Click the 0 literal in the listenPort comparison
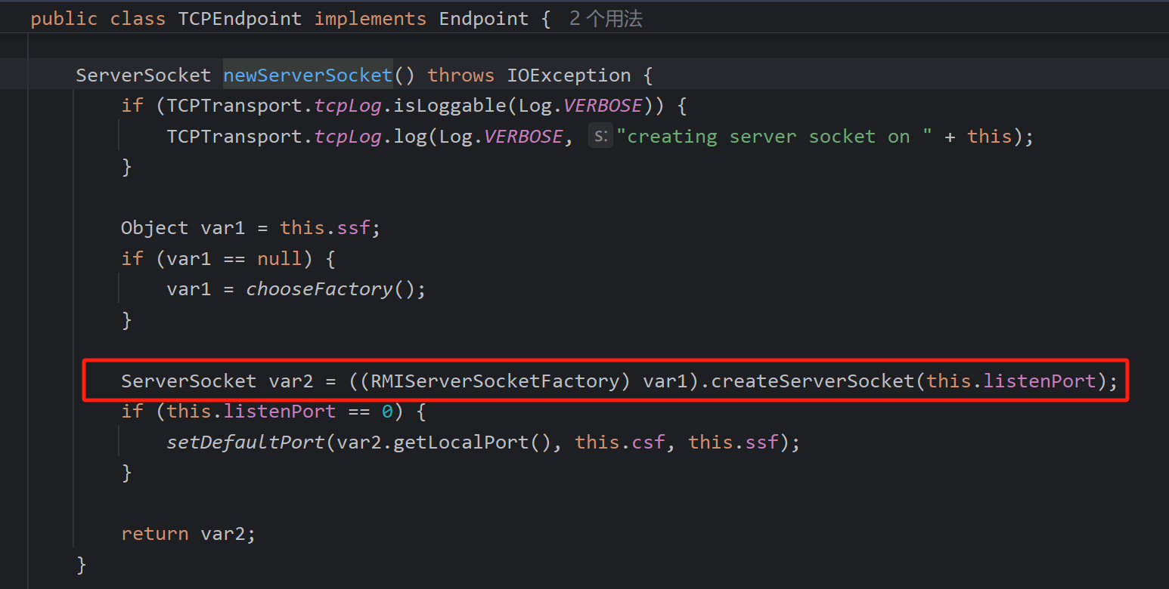This screenshot has height=589, width=1169. click(387, 412)
